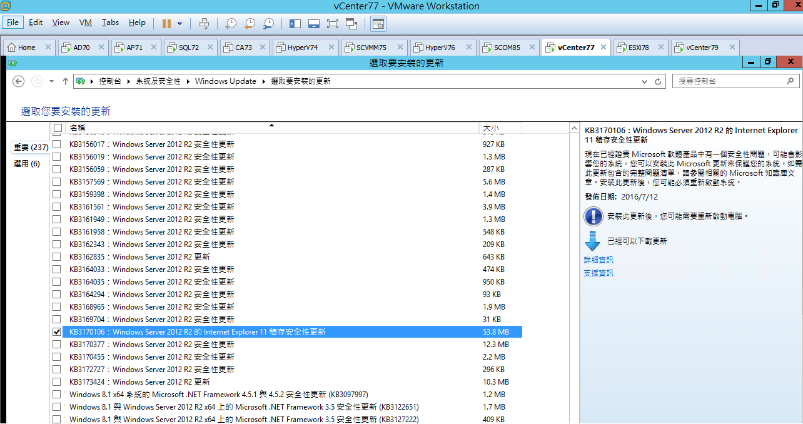
Task: Toggle the library sidebar view icon
Action: coord(295,23)
